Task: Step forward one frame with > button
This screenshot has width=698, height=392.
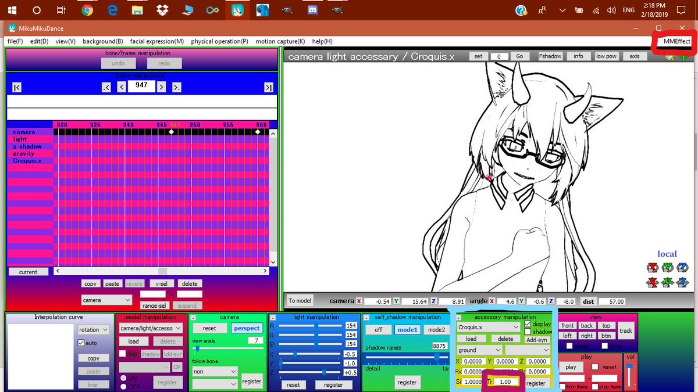Action: tap(161, 87)
